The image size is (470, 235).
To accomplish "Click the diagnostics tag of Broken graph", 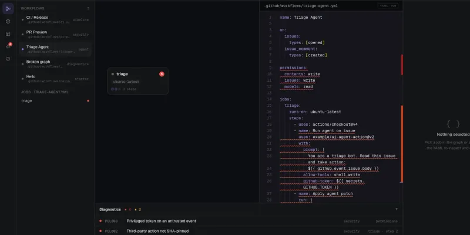I will 78,64.
